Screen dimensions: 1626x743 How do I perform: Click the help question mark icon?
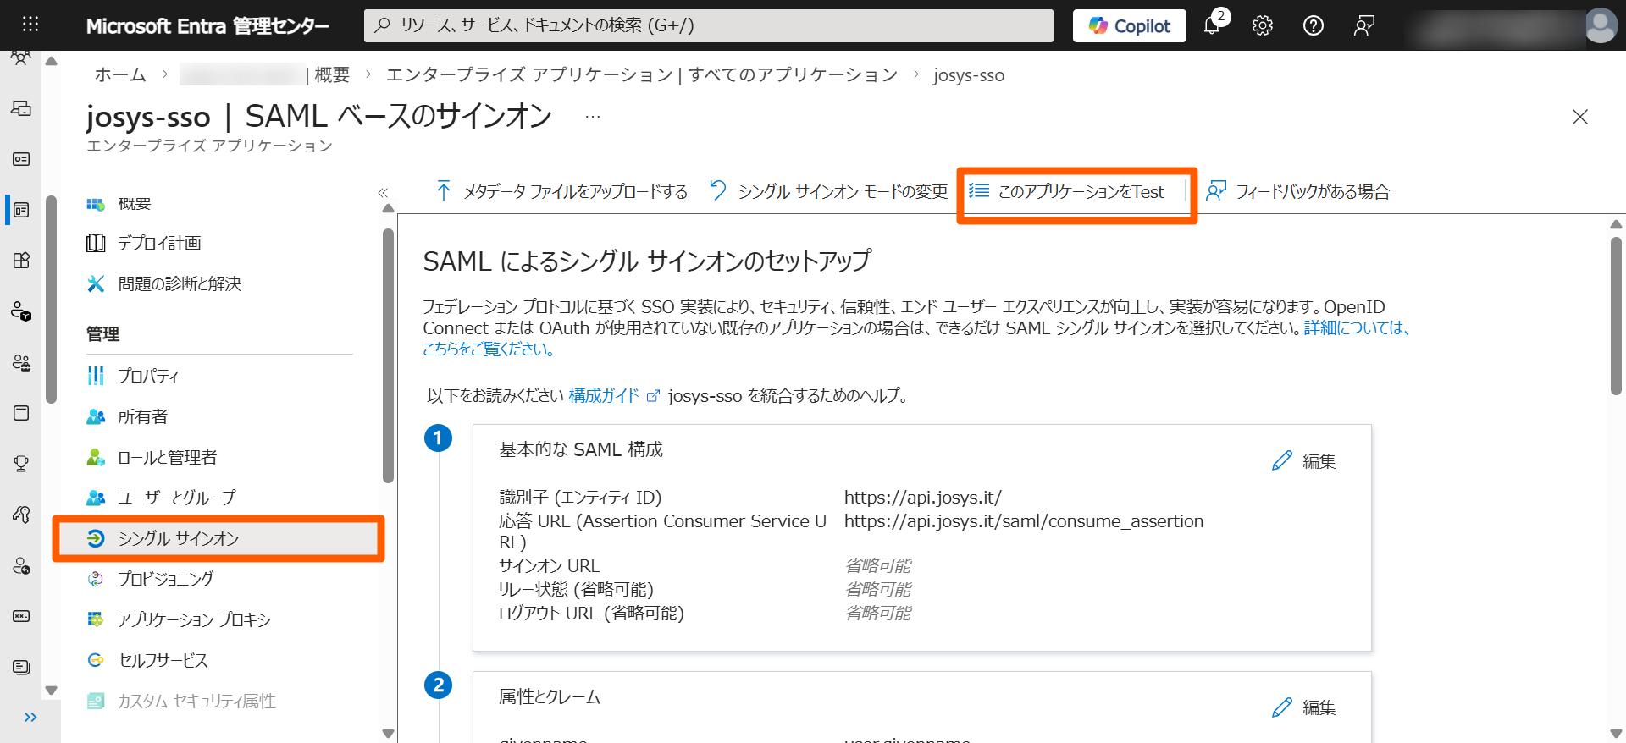coord(1314,25)
